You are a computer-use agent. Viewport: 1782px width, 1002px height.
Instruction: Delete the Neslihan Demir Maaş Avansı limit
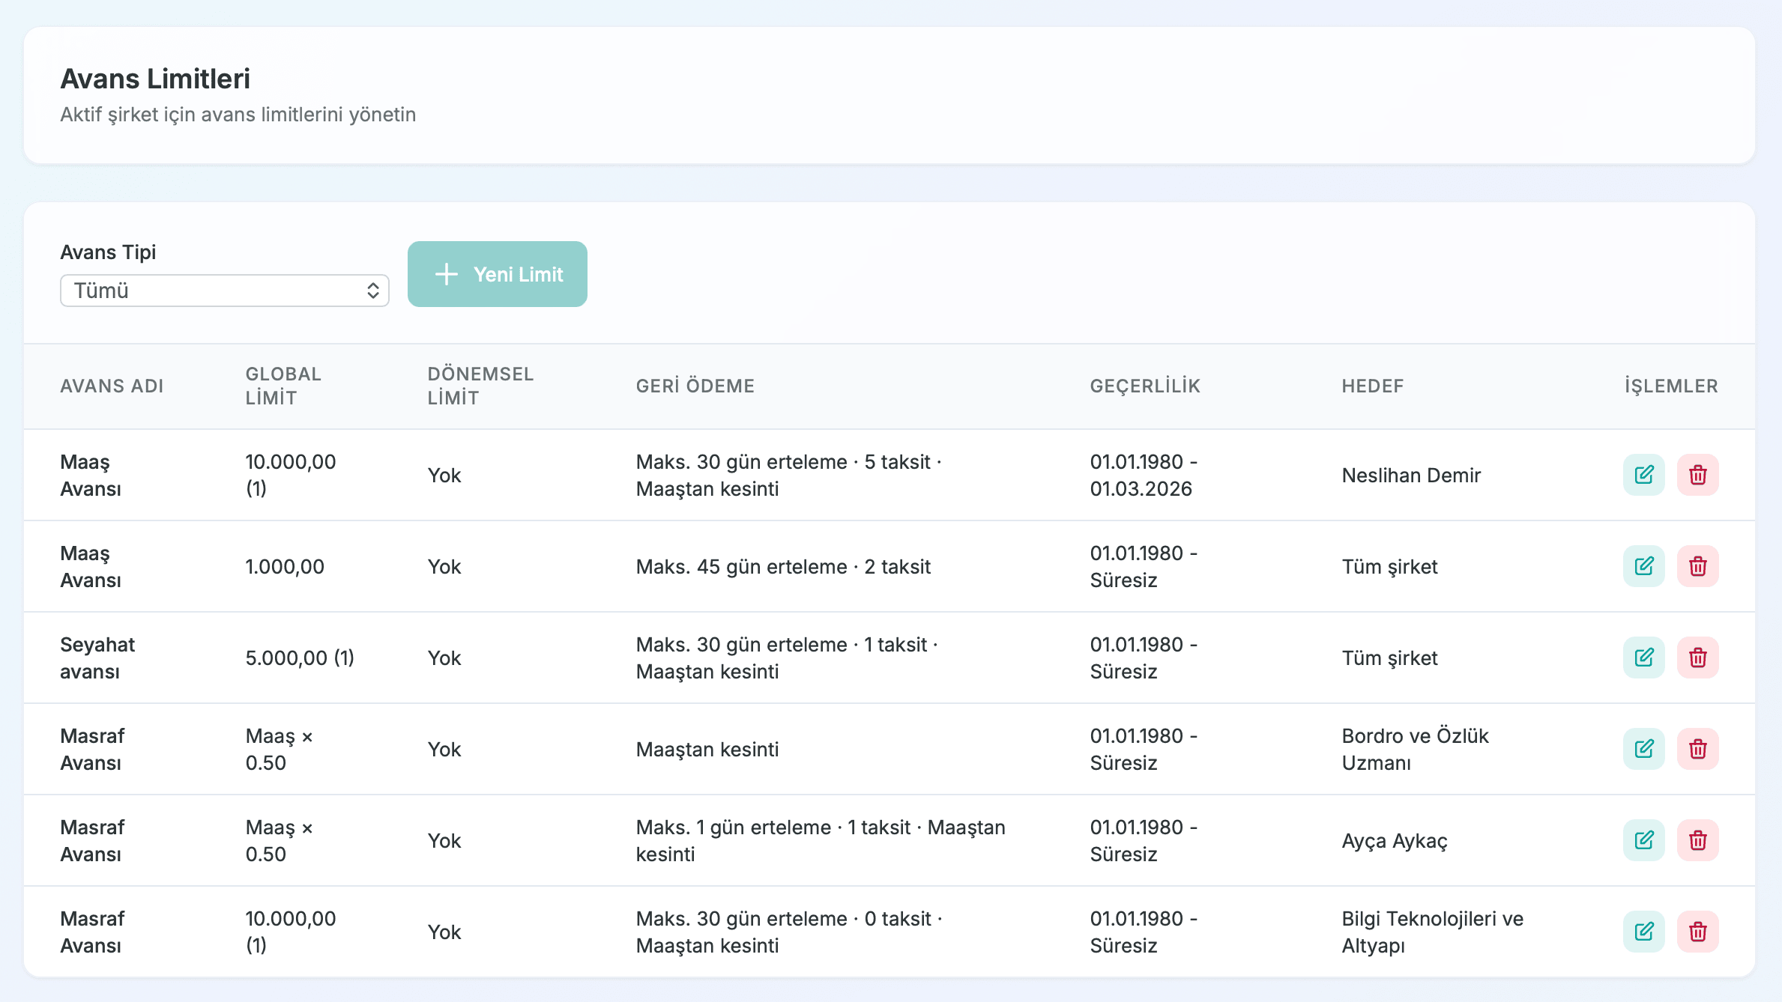(x=1697, y=475)
